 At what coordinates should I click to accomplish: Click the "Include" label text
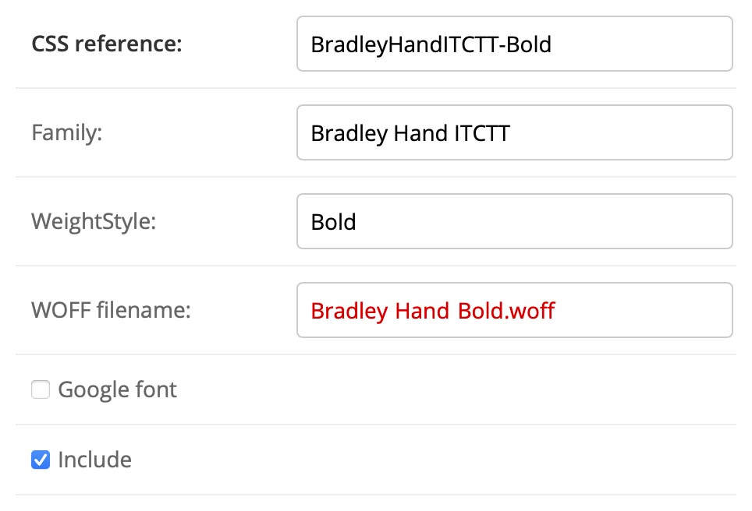coord(94,460)
